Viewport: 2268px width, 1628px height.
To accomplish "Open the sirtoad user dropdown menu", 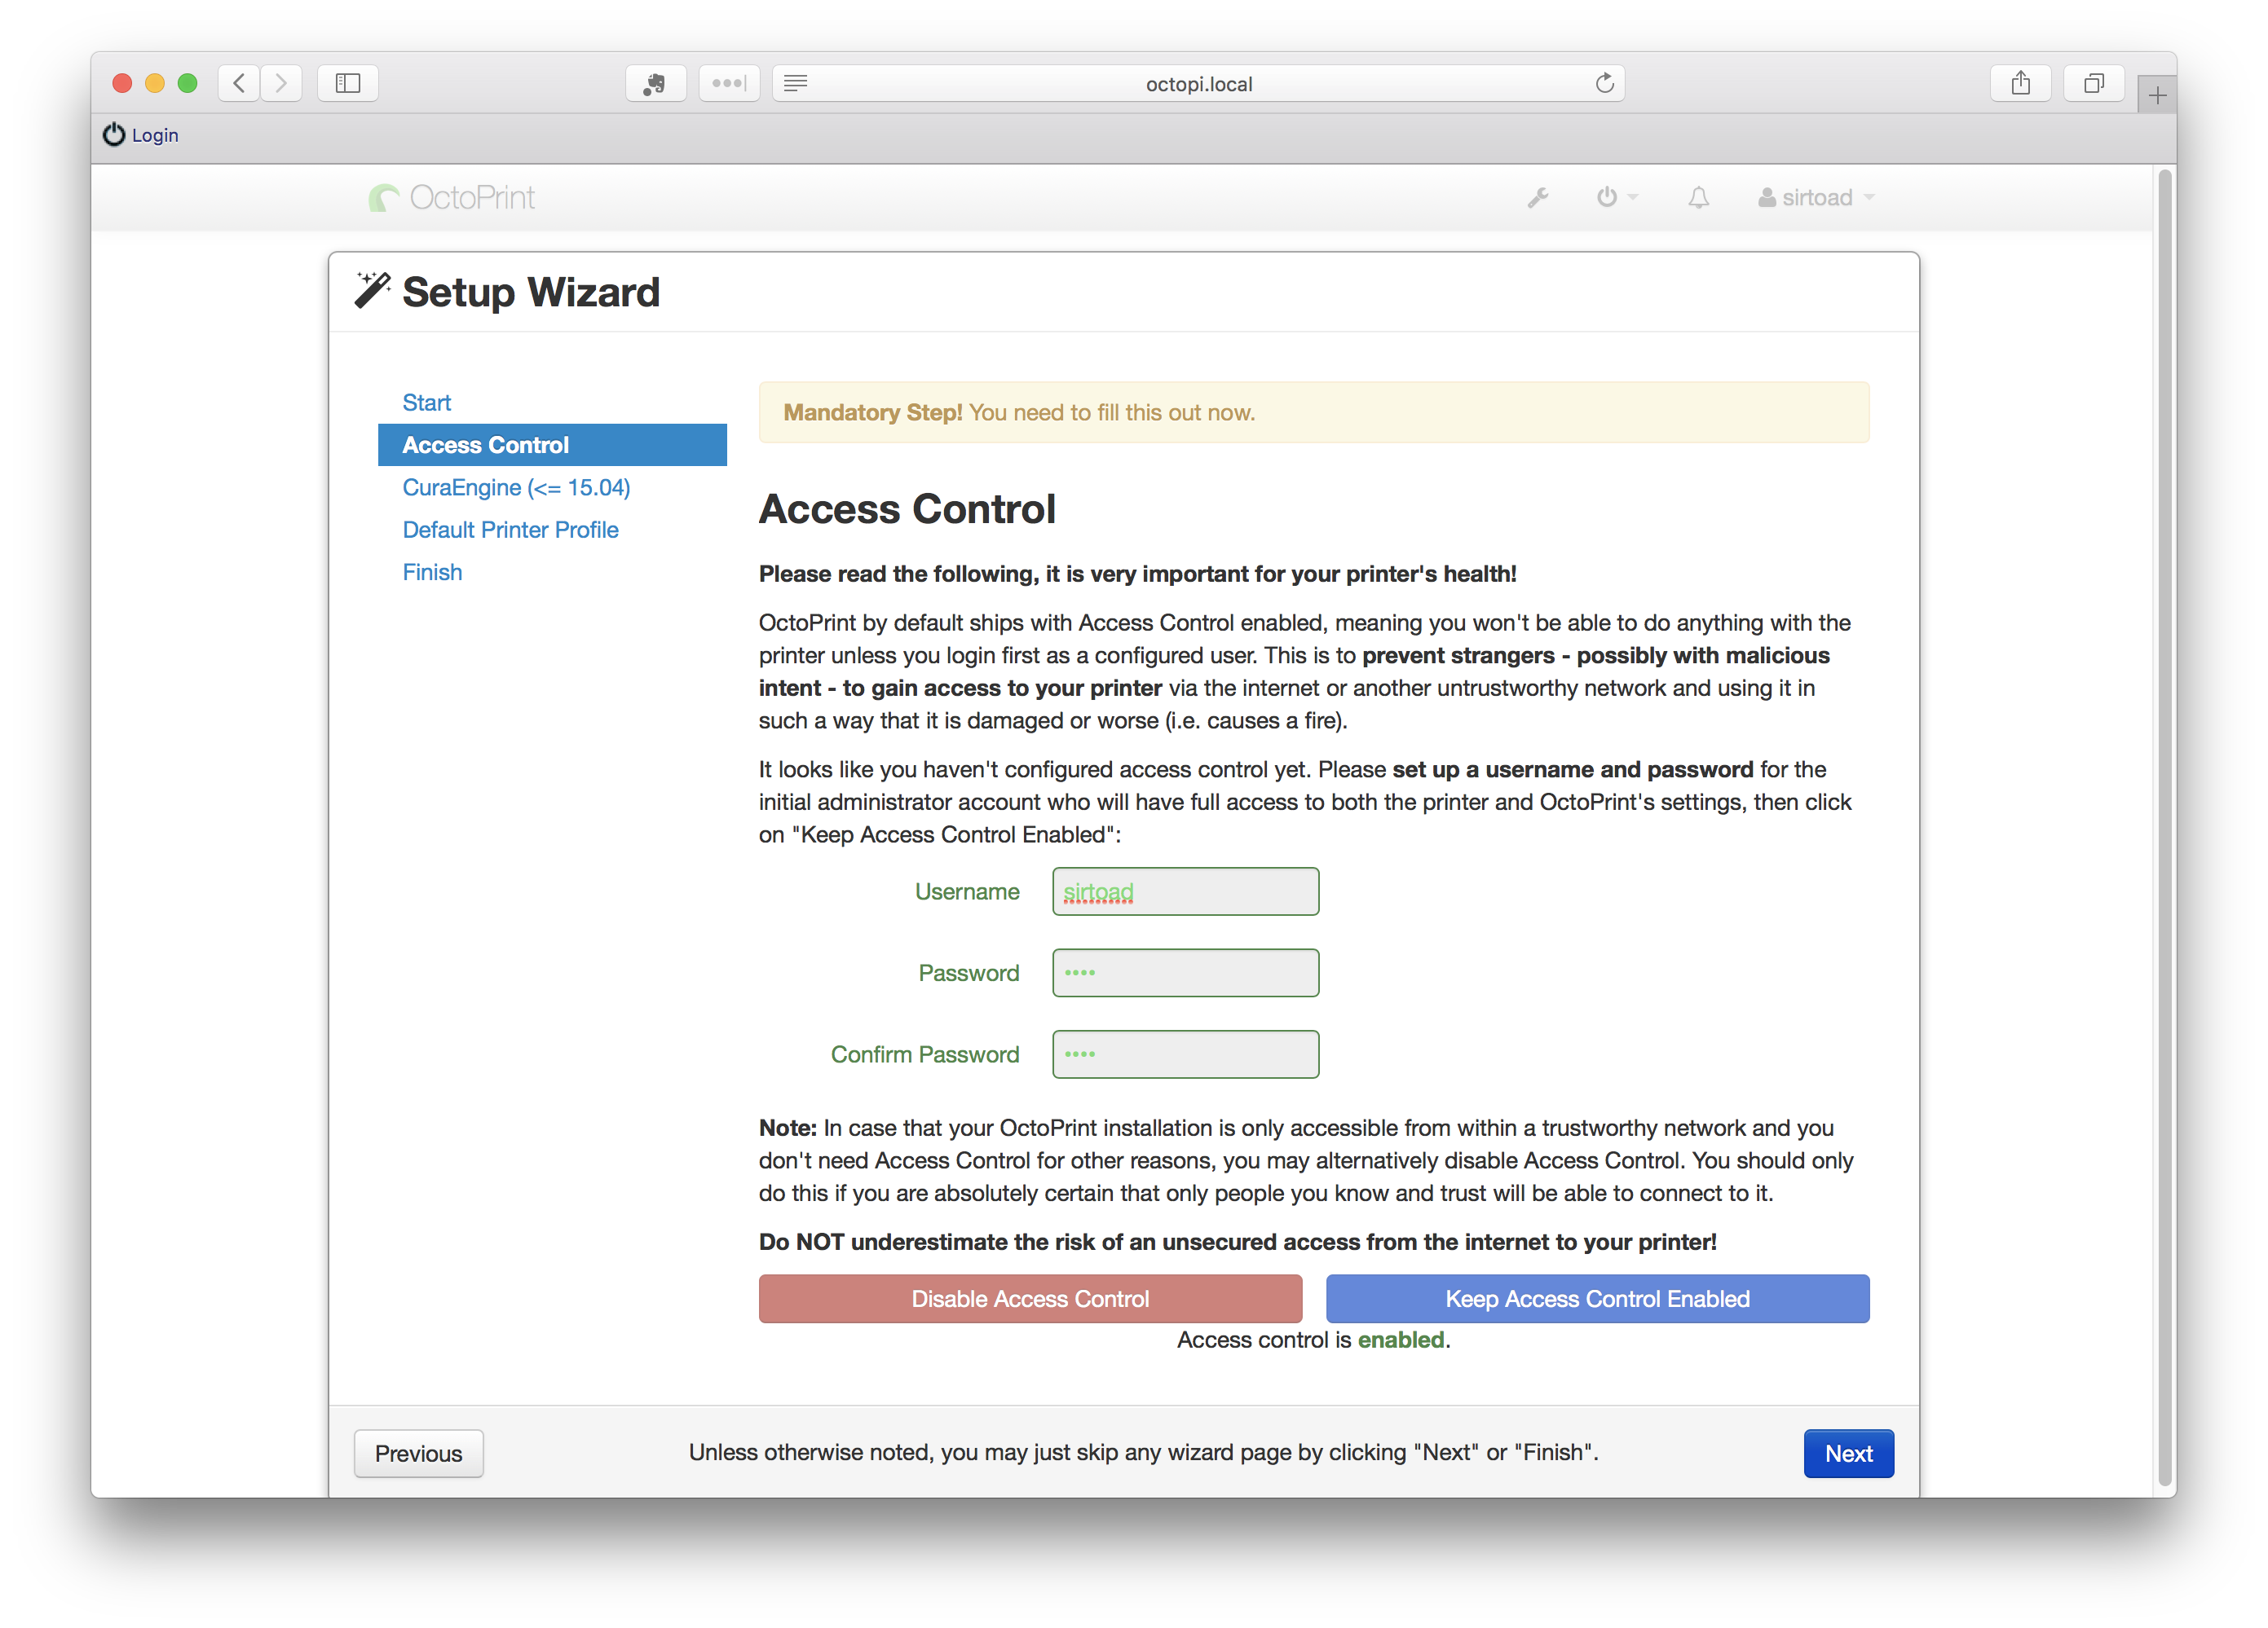I will click(x=1816, y=198).
